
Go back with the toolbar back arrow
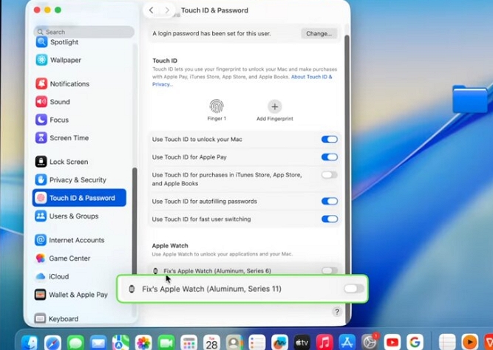pyautogui.click(x=152, y=10)
